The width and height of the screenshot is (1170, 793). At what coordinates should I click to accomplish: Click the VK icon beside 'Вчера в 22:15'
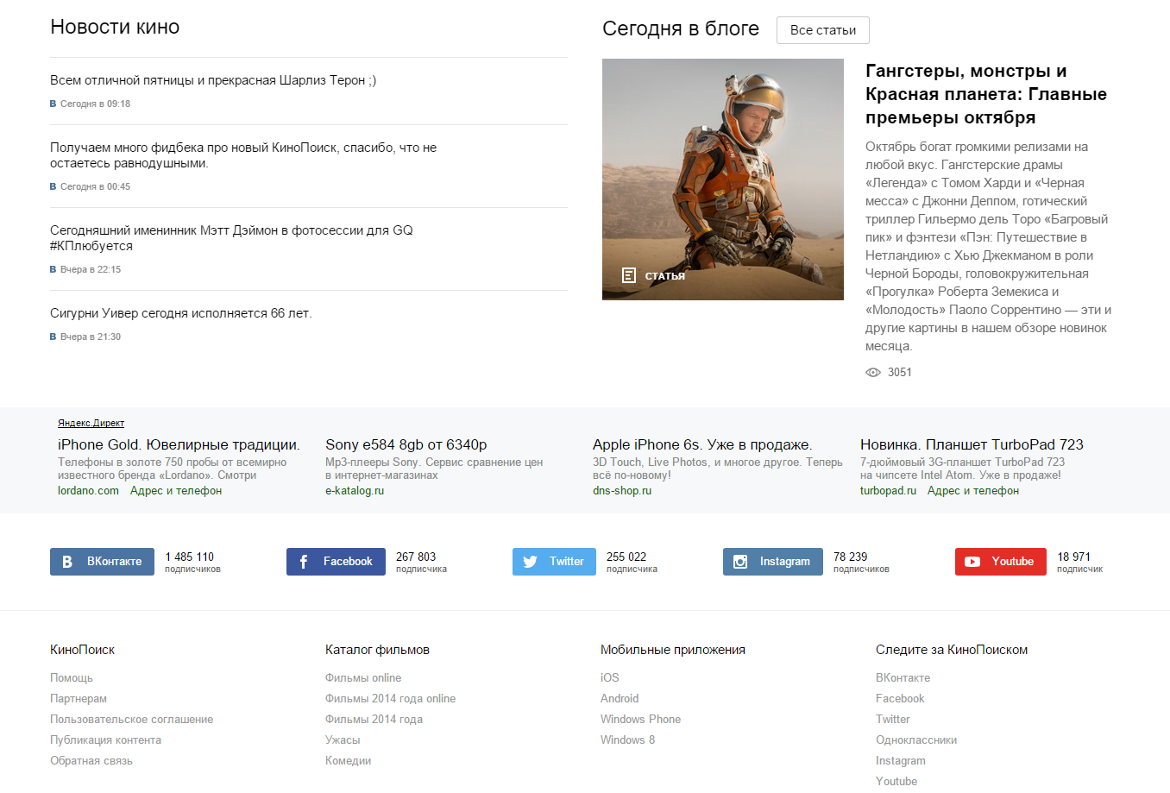point(53,269)
